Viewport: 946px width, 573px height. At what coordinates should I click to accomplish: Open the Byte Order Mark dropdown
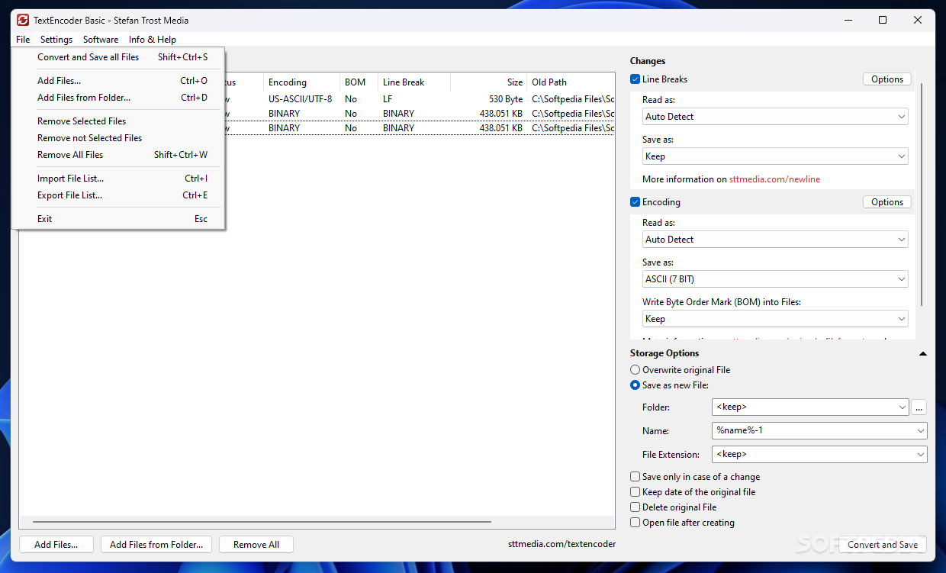pos(776,319)
